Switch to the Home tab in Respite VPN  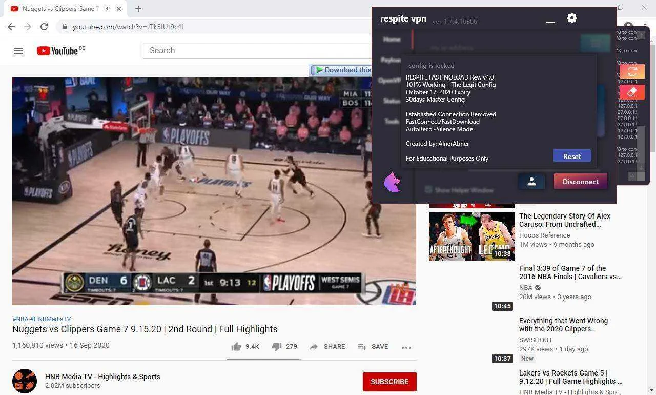pos(392,39)
